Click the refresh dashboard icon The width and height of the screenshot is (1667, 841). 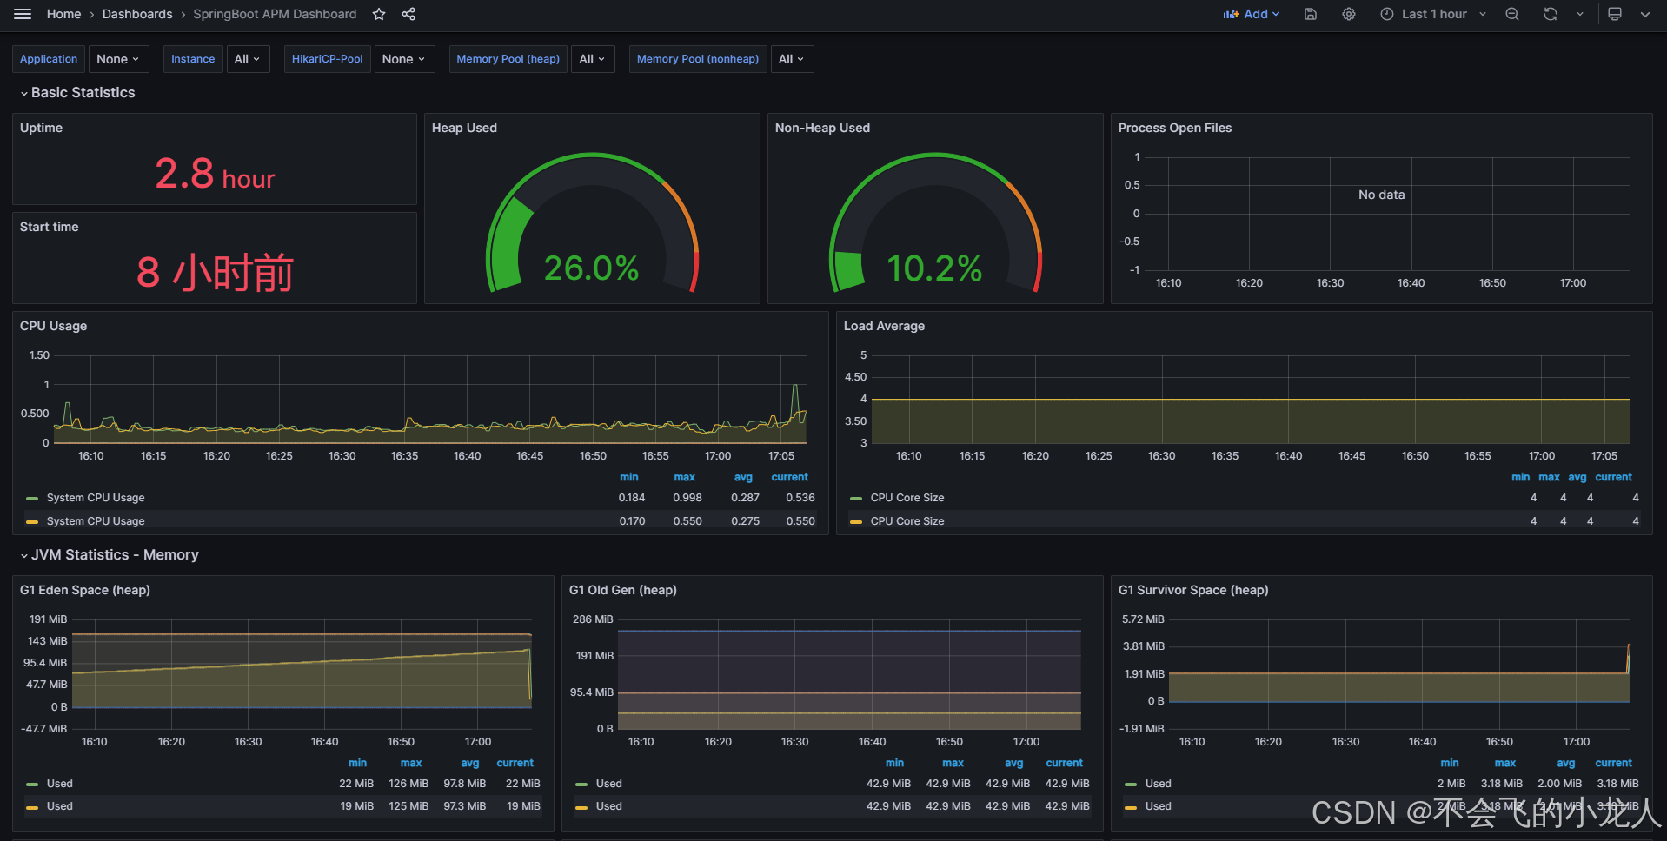pos(1551,14)
